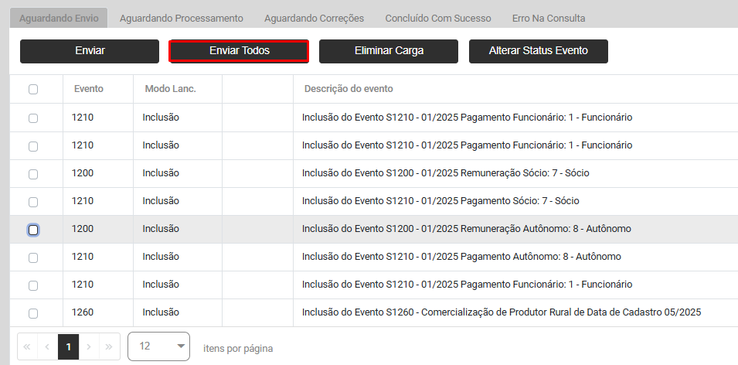Check the Remuneração Sócio S1200 row
The height and width of the screenshot is (365, 738).
[33, 174]
